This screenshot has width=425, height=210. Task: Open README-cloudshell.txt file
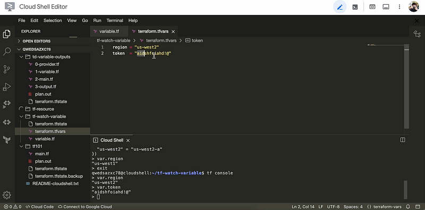(x=52, y=183)
